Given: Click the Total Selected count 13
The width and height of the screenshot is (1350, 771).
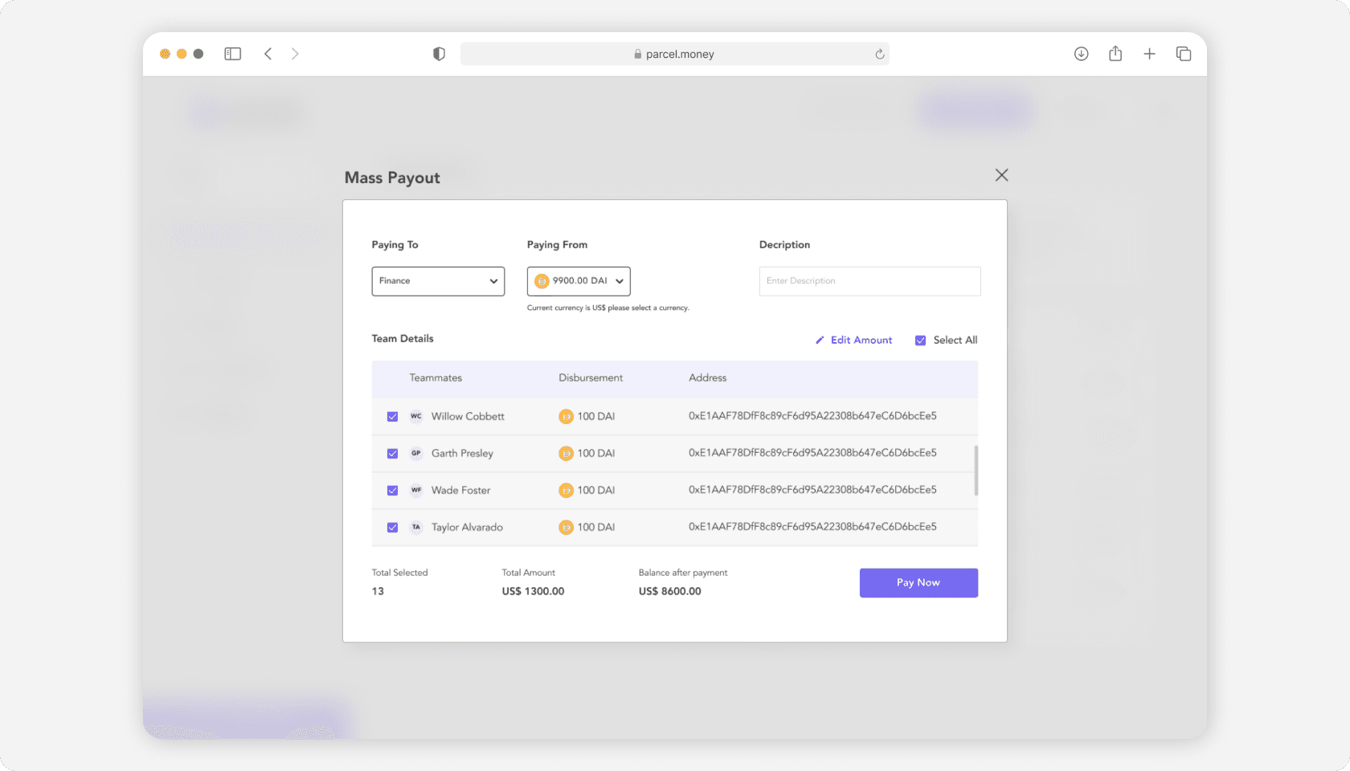Looking at the screenshot, I should pyautogui.click(x=378, y=591).
